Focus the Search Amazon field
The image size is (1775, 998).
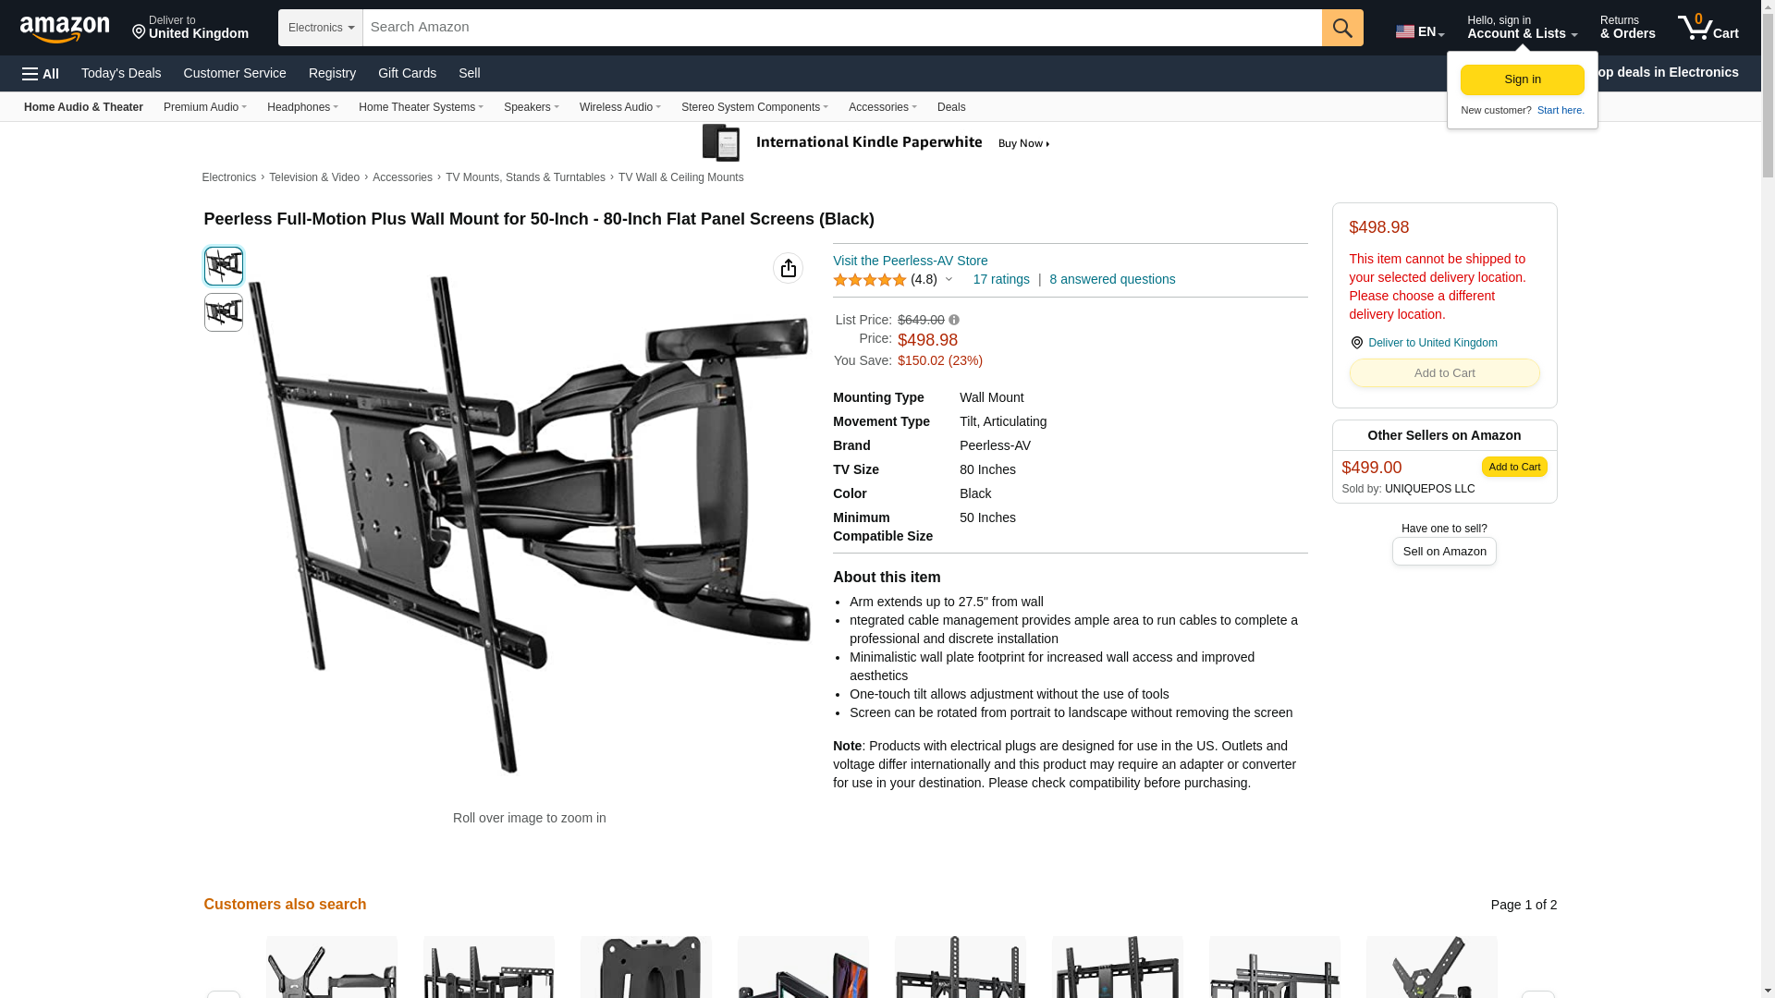pyautogui.click(x=842, y=28)
